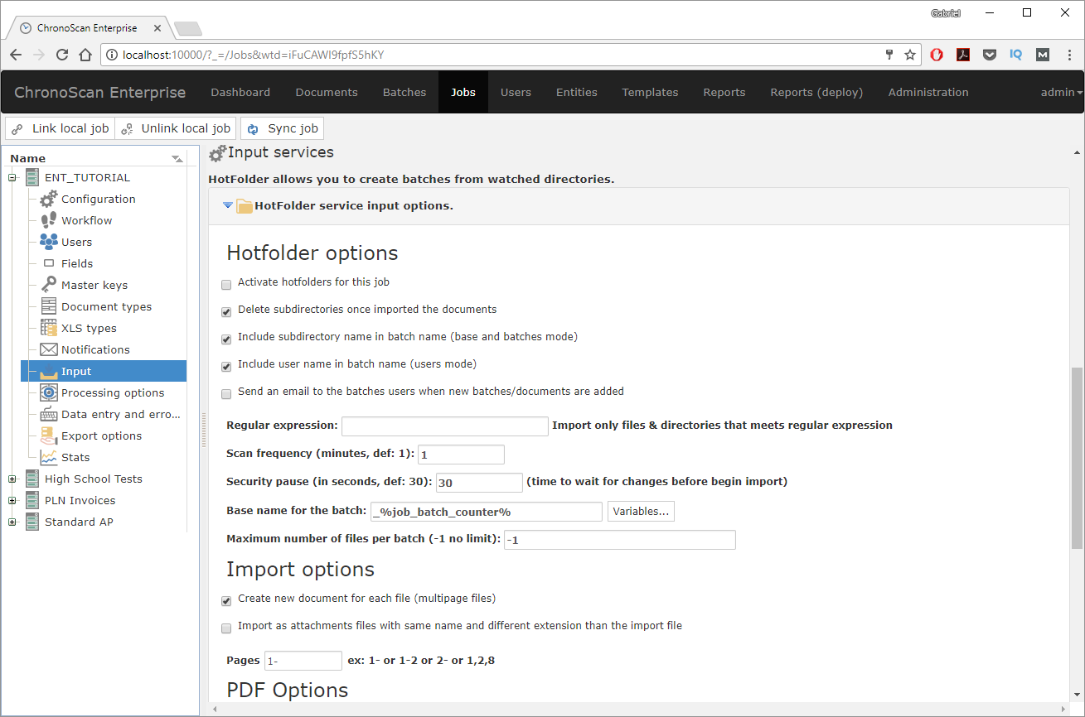The image size is (1085, 717).
Task: Click the Stats chart icon
Action: 49,457
